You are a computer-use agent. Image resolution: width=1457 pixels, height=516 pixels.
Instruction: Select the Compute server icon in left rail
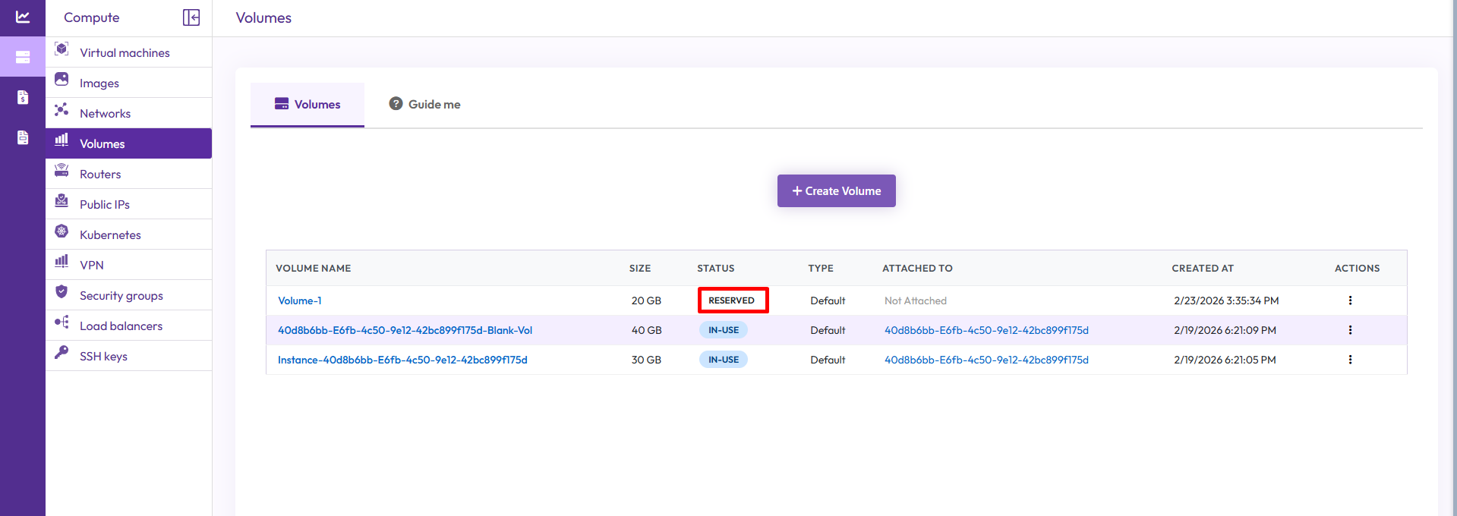click(23, 58)
